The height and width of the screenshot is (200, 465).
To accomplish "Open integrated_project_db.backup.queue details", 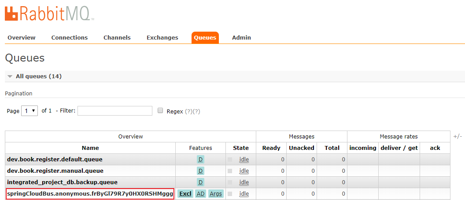I will (x=62, y=182).
